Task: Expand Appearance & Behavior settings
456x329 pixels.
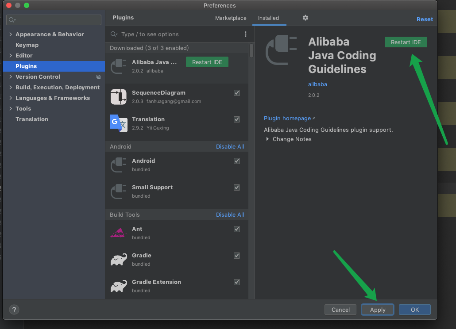Action: [11, 34]
